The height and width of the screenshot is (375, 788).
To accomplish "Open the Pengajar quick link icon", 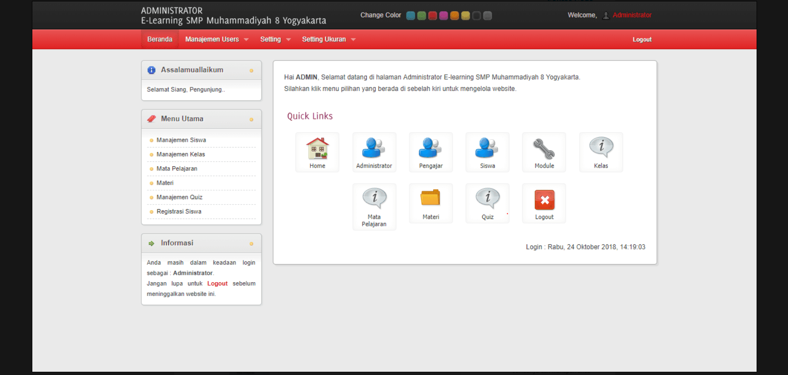I will (431, 152).
